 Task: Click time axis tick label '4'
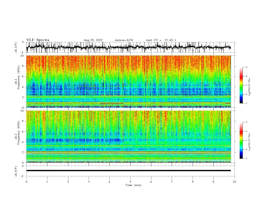[109, 182]
